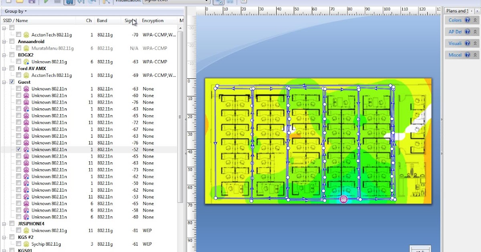Image resolution: width=481 pixels, height=252 pixels.
Task: Select the Guest row with signal -67
Action: click(x=89, y=129)
